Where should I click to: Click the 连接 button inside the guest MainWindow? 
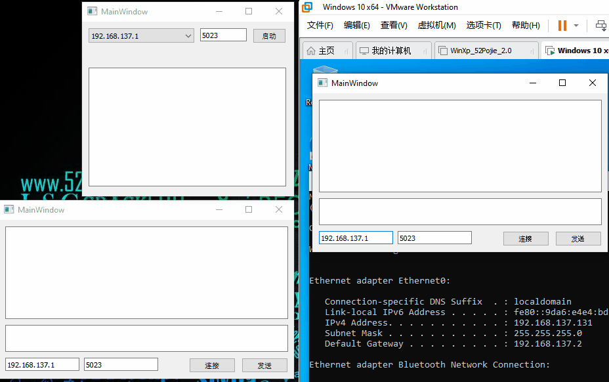point(526,238)
